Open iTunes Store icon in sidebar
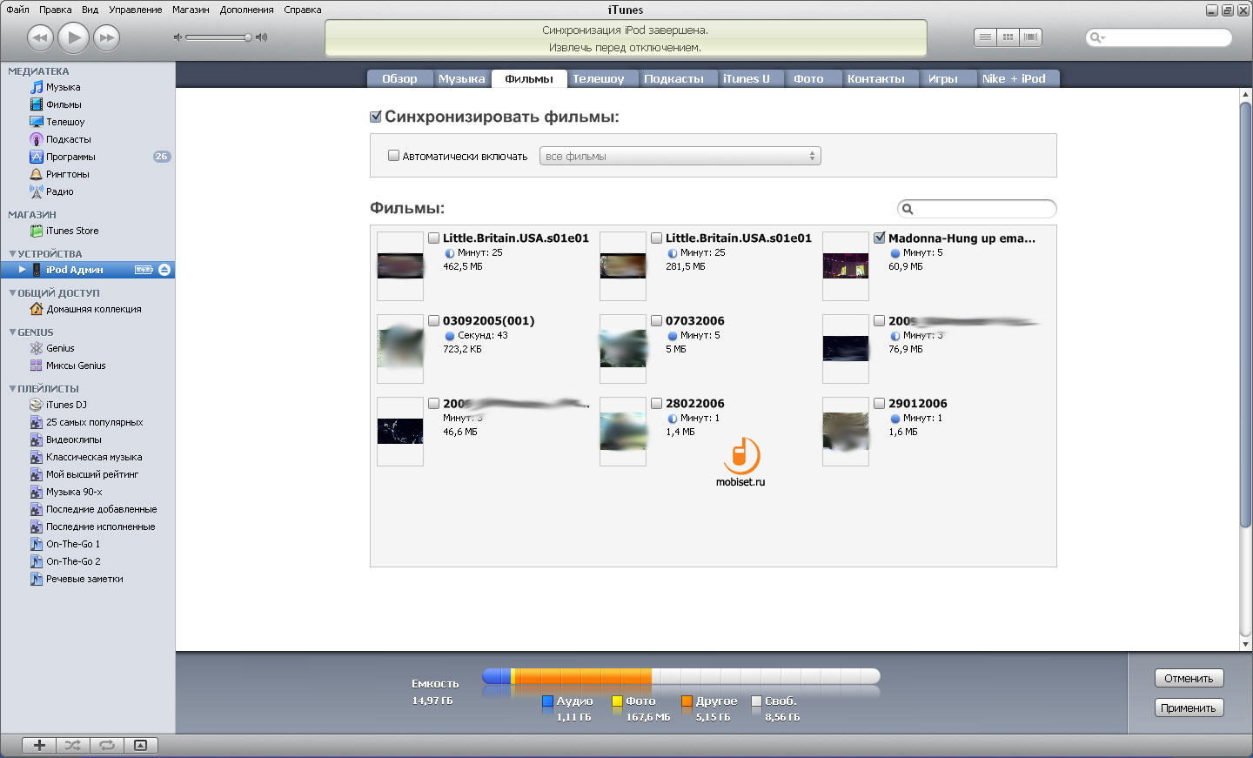Viewport: 1253px width, 758px height. tap(37, 231)
